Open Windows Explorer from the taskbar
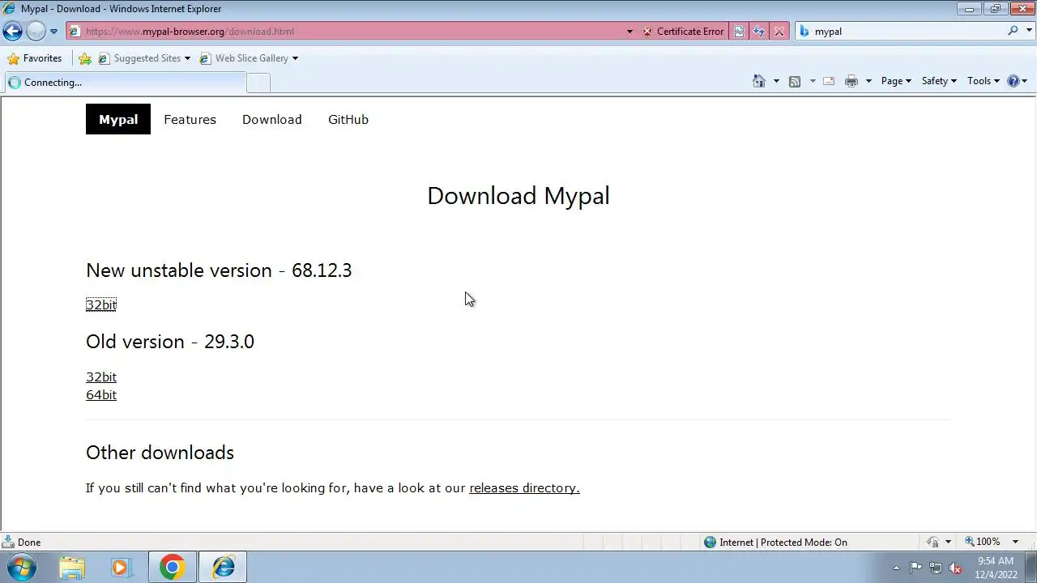 coord(72,568)
